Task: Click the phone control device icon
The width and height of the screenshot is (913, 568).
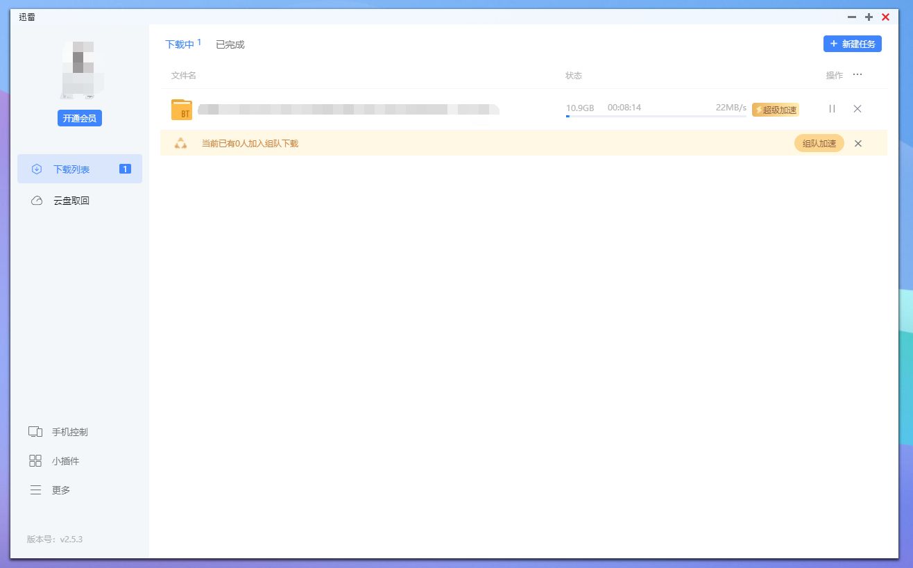Action: (x=35, y=432)
